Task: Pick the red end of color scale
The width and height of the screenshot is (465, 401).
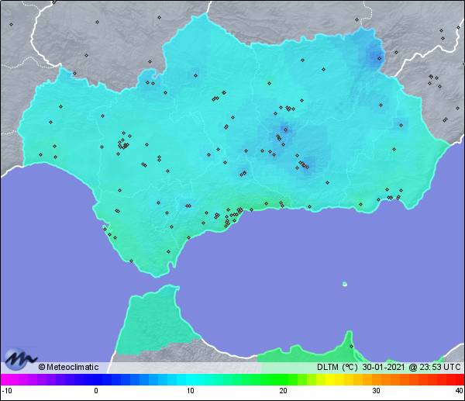Action: coord(458,379)
